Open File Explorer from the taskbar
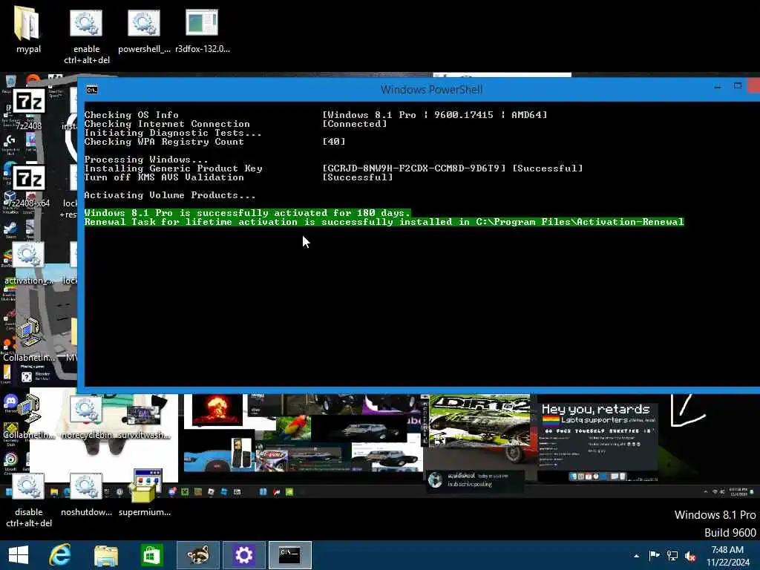Image resolution: width=760 pixels, height=570 pixels. [x=105, y=555]
